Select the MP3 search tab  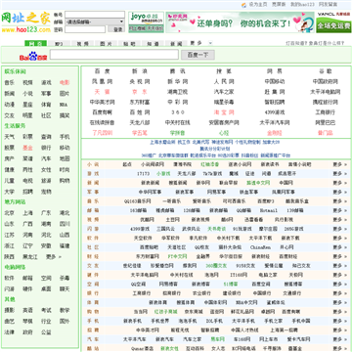(x=59, y=44)
